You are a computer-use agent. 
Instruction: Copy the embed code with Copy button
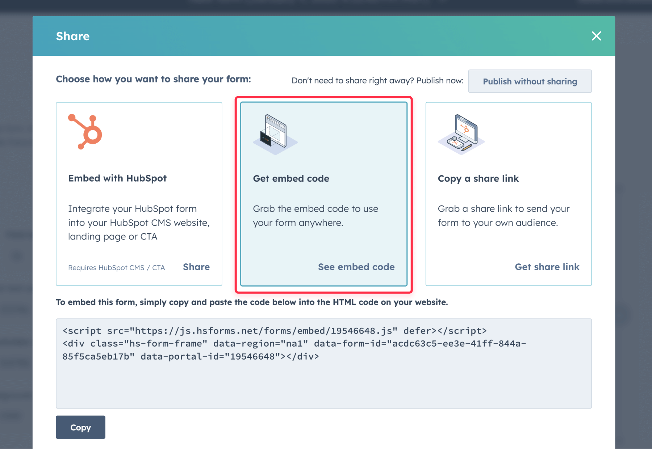(x=80, y=427)
